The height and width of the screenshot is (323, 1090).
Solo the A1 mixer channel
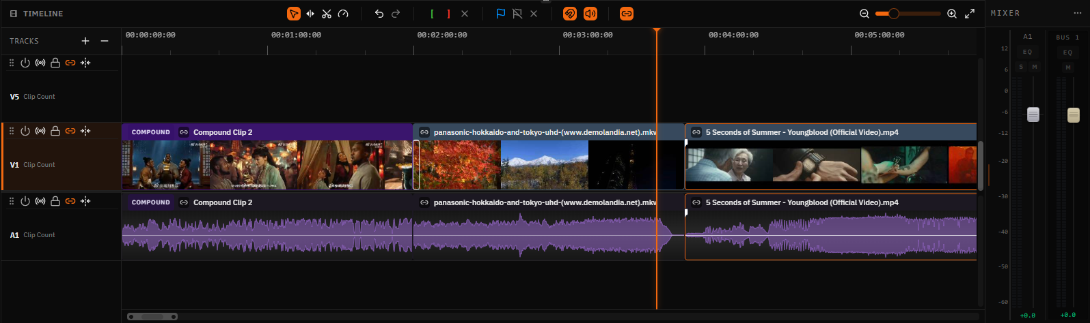point(1021,67)
